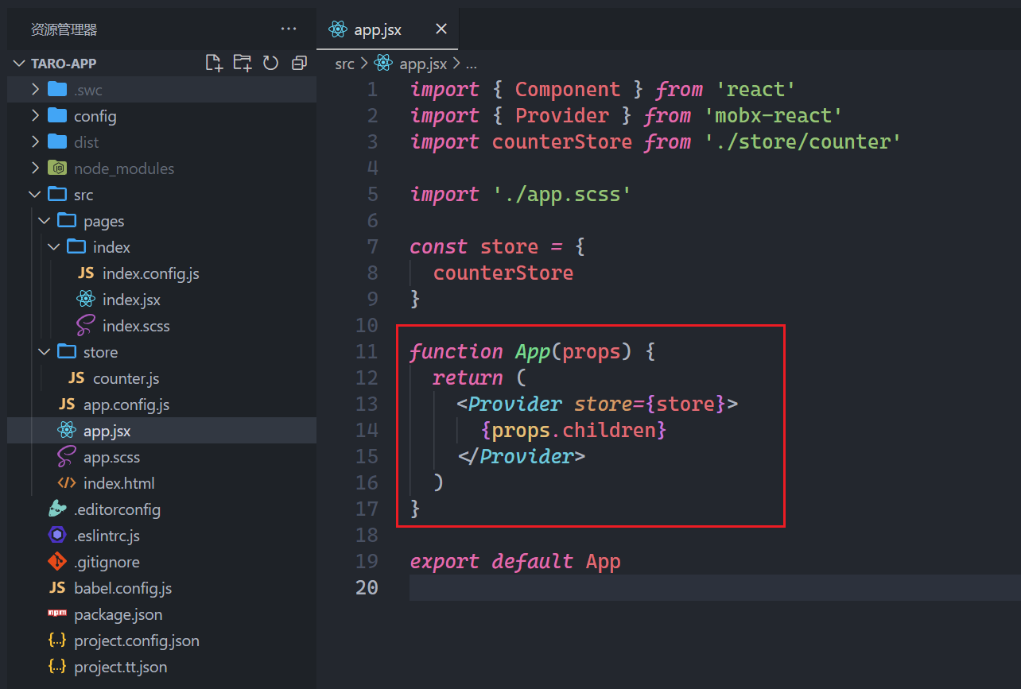The height and width of the screenshot is (689, 1021).
Task: Open .editorconfig file
Action: (x=117, y=509)
